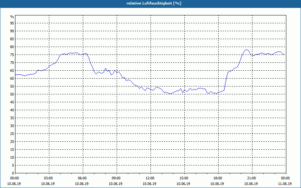Click the 15 y-axis label
301x188 pixels.
(x=12, y=149)
